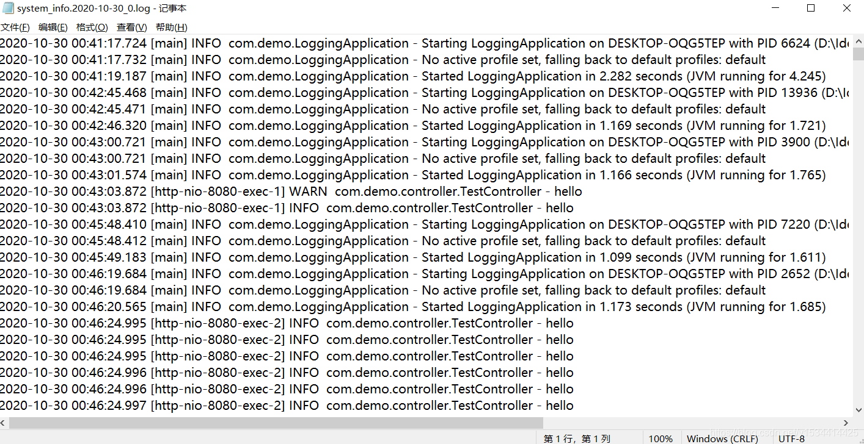Click the 00:41:17.732 no active profile line
864x444 pixels.
point(383,60)
